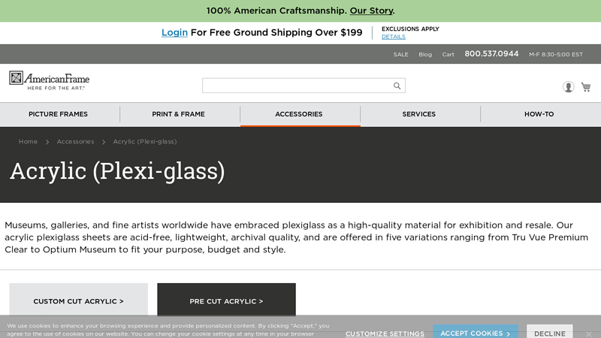Focus the site search field
The height and width of the screenshot is (338, 601).
pos(297,86)
